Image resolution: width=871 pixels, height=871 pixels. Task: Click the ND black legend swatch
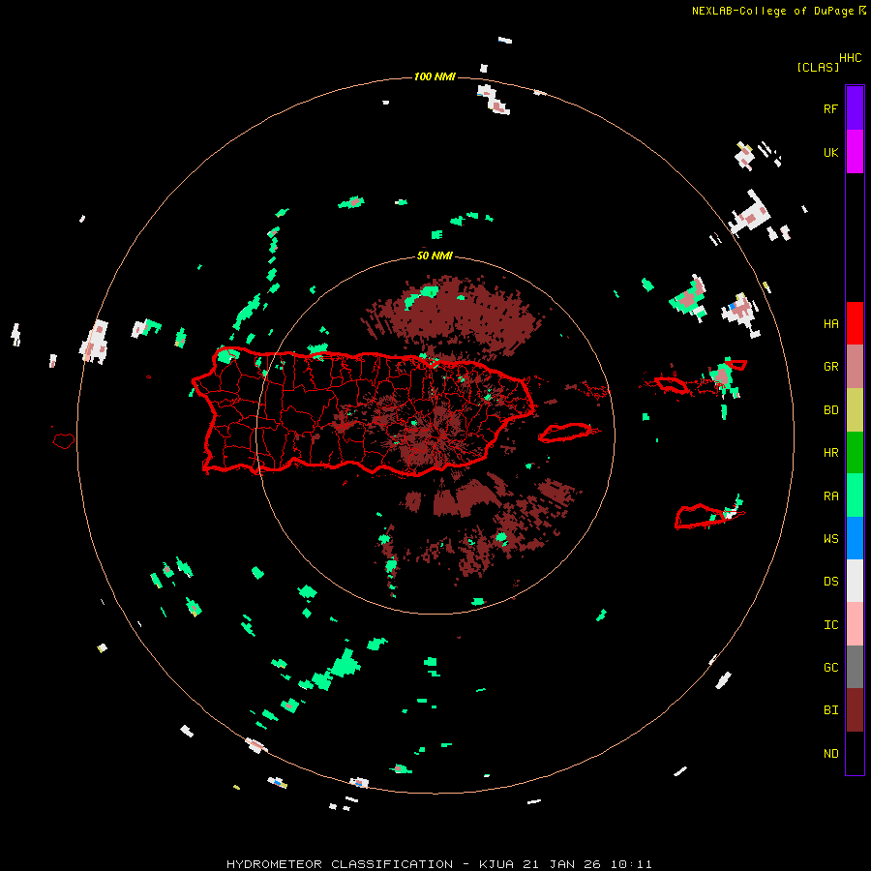pyautogui.click(x=855, y=753)
